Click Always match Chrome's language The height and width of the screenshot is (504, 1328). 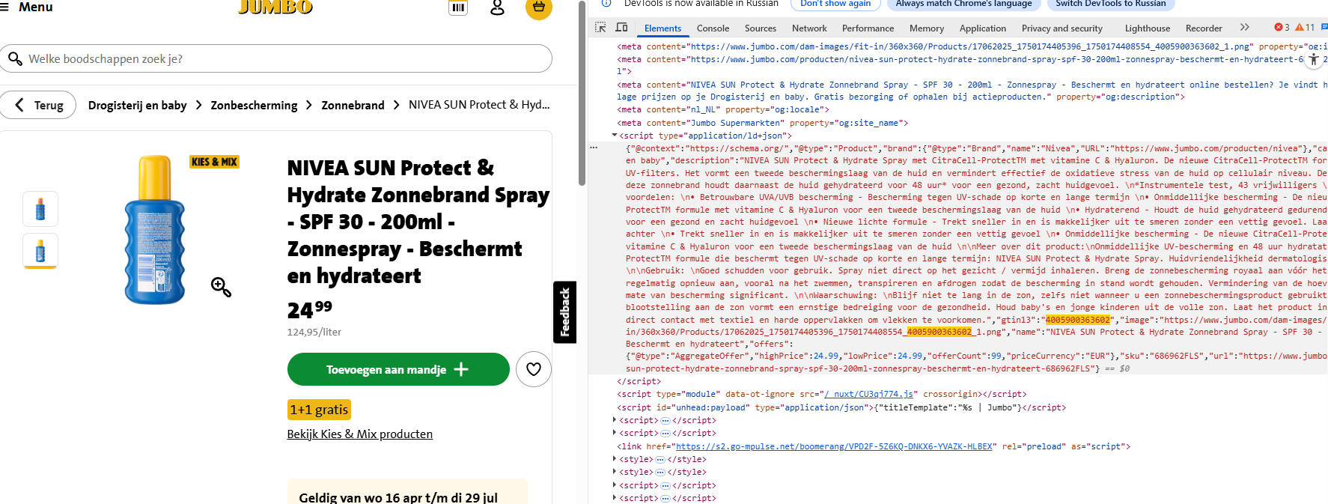pyautogui.click(x=963, y=4)
